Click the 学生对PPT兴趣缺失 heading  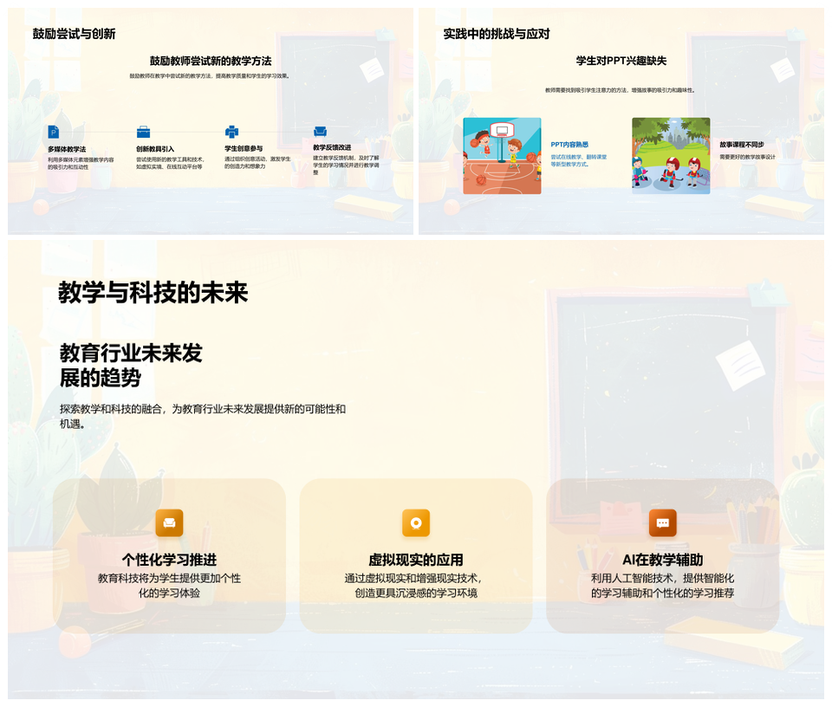click(x=621, y=61)
